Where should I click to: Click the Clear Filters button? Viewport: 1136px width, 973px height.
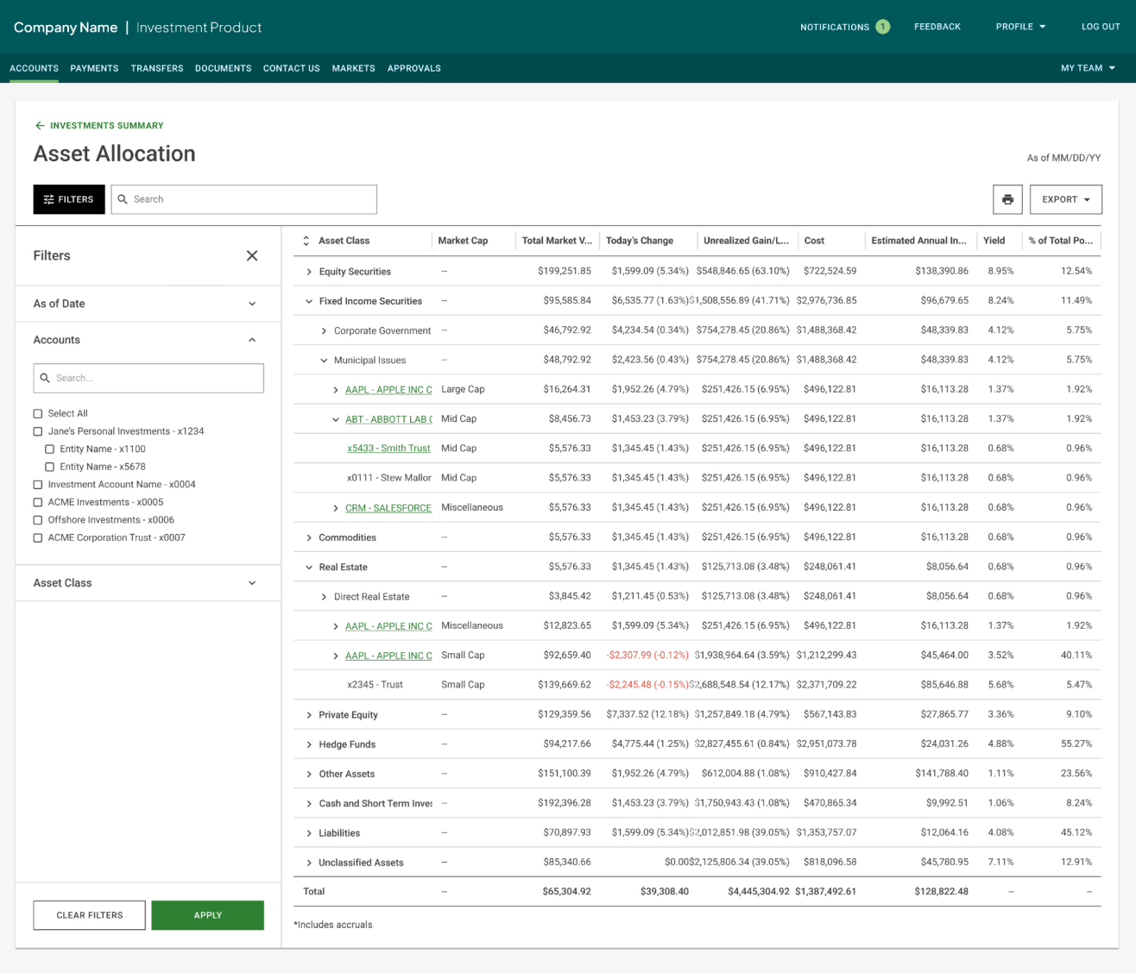click(x=90, y=915)
